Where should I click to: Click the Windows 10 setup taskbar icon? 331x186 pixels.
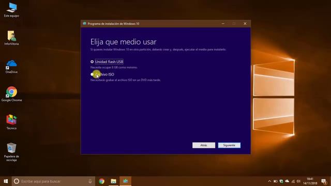point(125,181)
